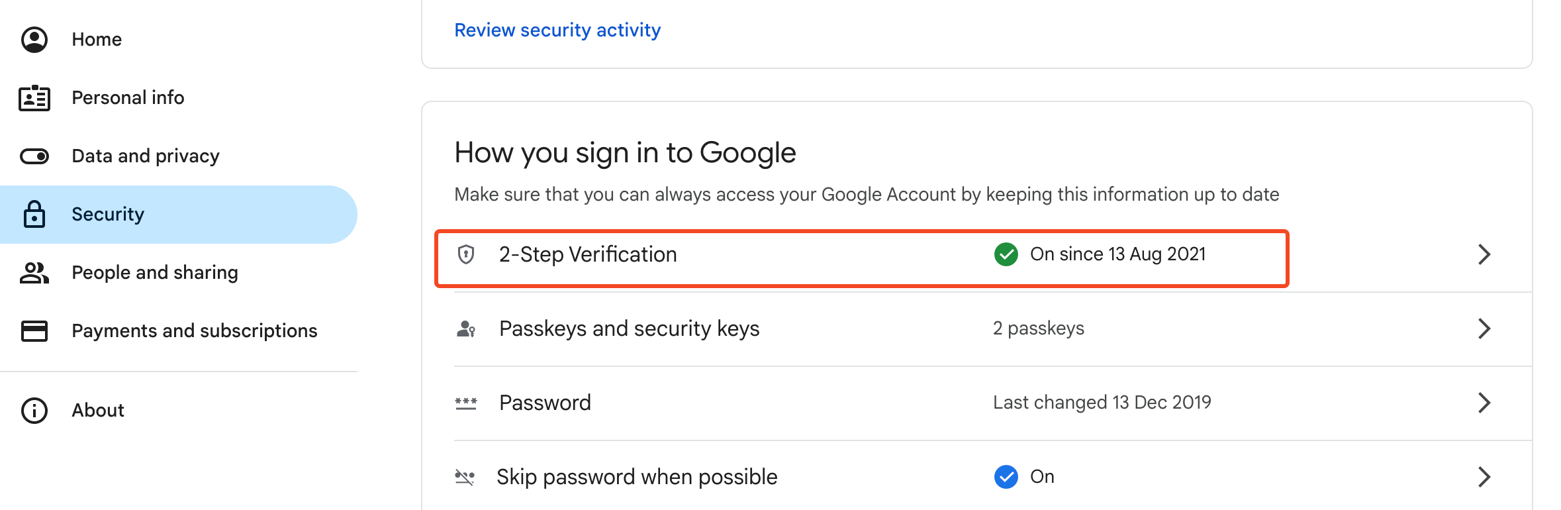Open Review security activity link
The height and width of the screenshot is (510, 1561).
(557, 30)
